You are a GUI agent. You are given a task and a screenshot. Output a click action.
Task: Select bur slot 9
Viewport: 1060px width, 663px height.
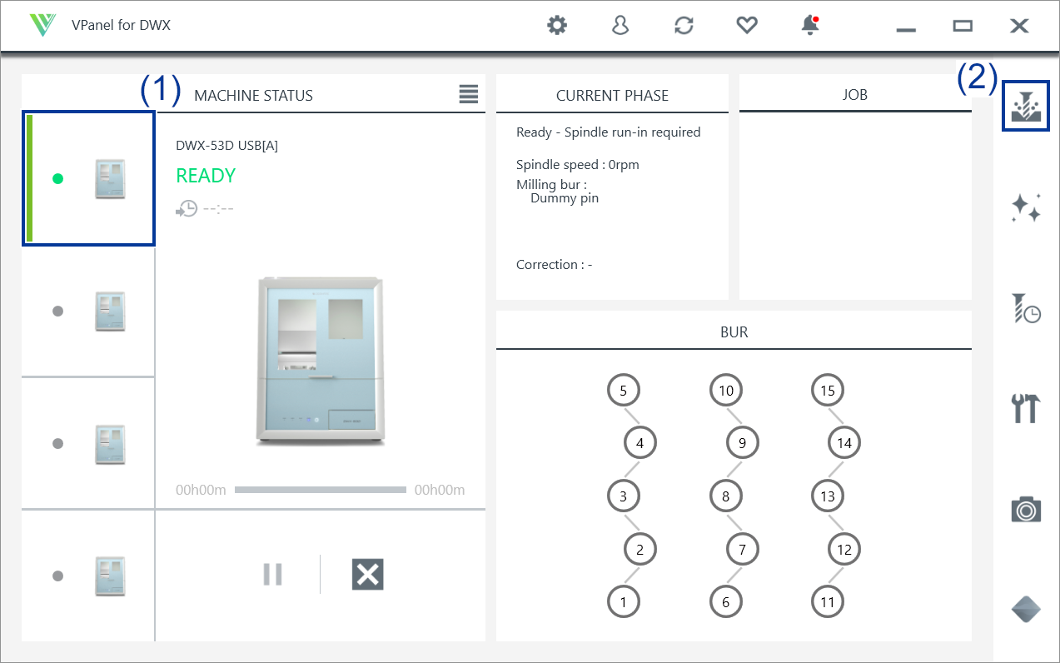pyautogui.click(x=743, y=443)
